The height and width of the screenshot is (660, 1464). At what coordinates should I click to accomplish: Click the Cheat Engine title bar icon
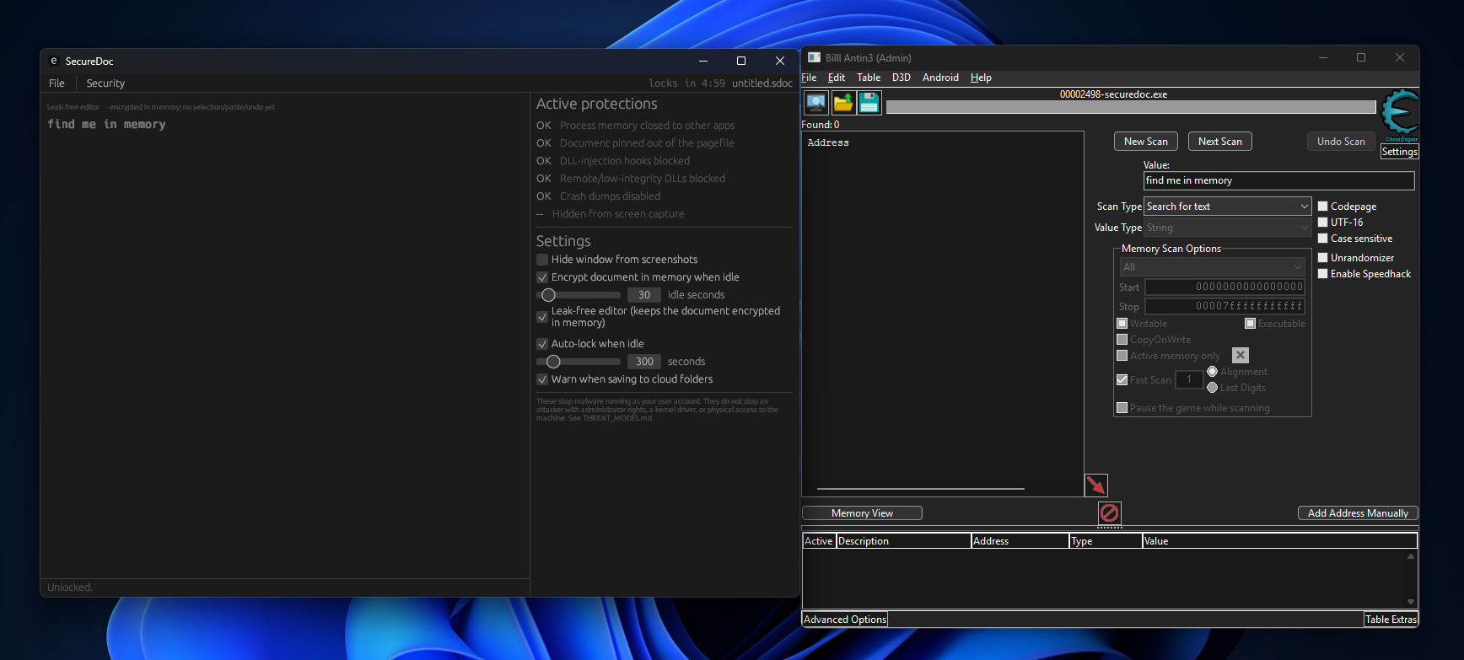click(814, 57)
